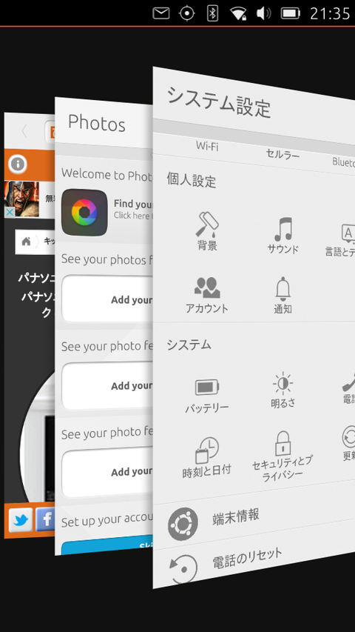This screenshot has width=355, height=632.
Task: Open the アカウント accounts settings
Action: [207, 295]
